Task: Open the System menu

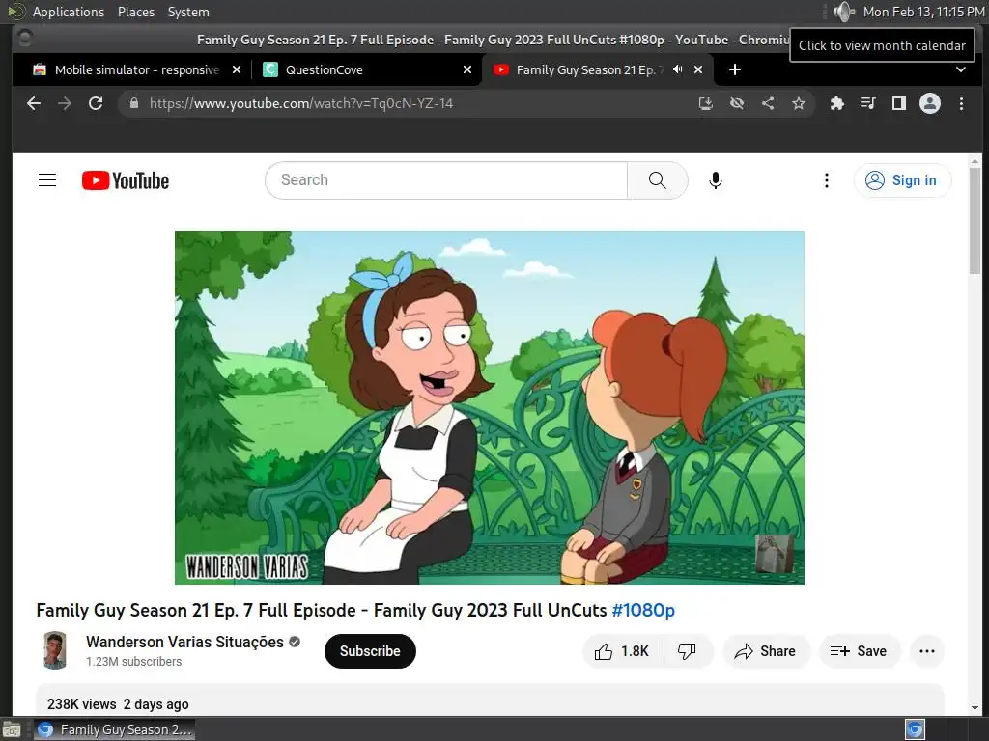Action: point(188,12)
